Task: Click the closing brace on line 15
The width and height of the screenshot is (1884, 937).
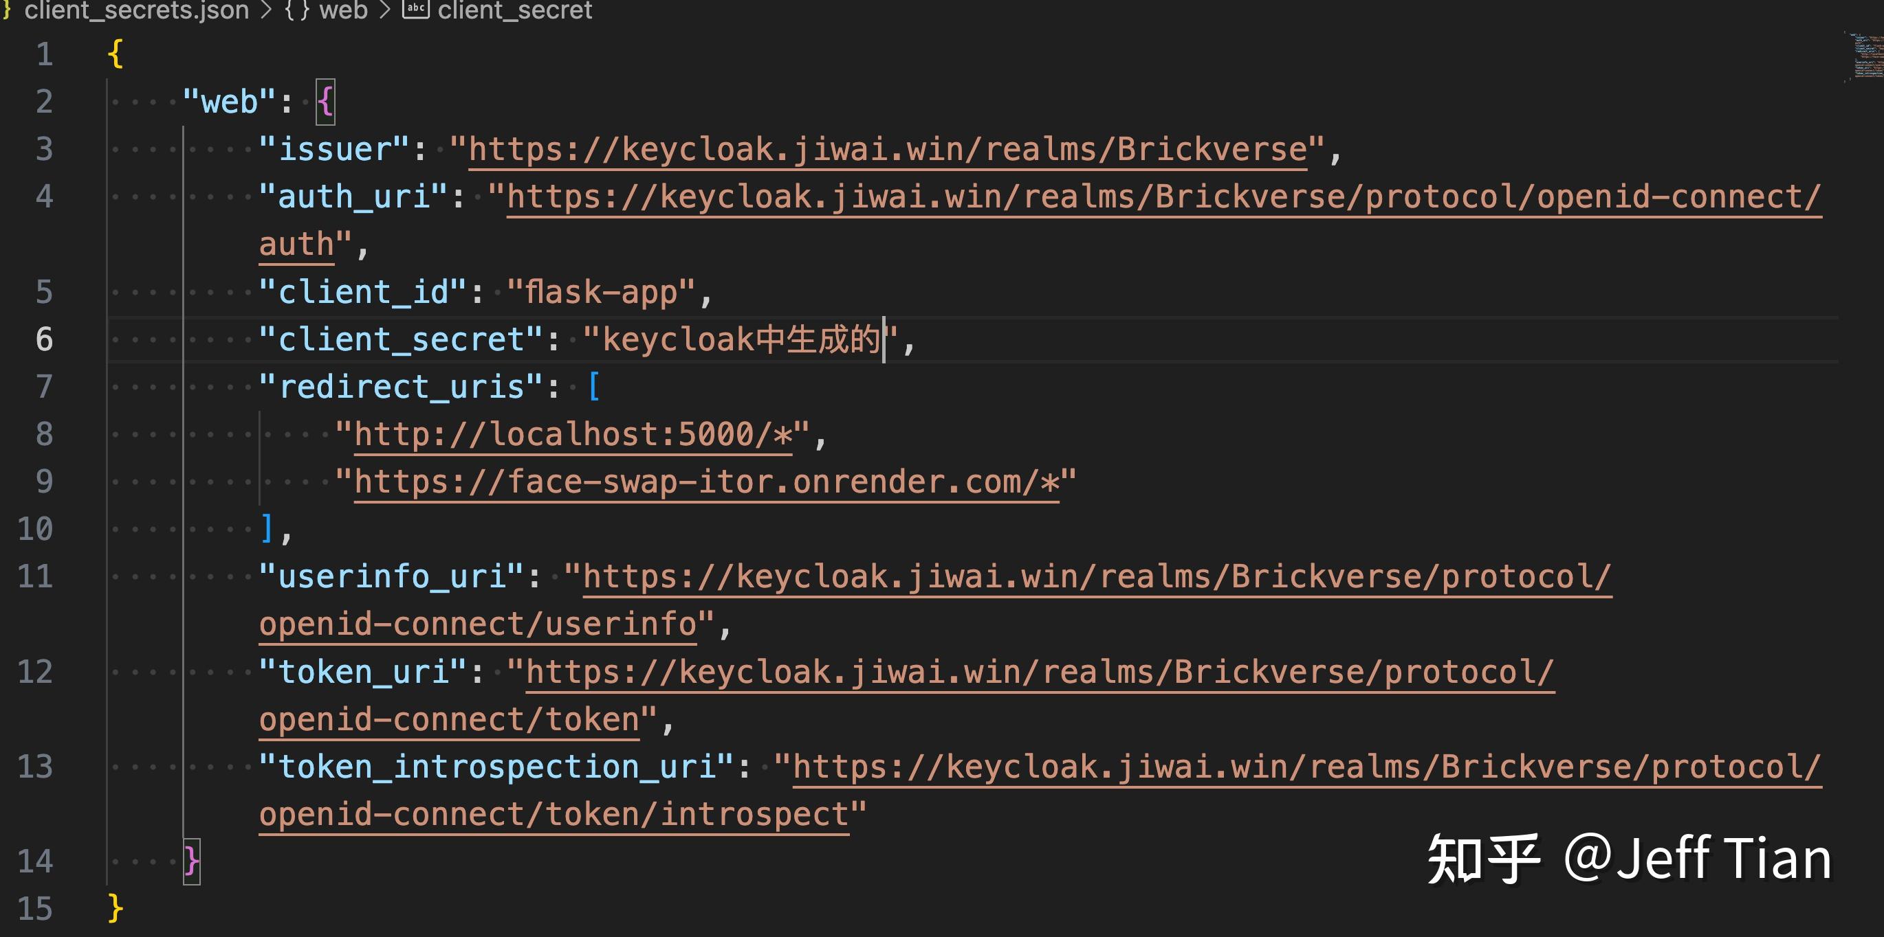Action: pyautogui.click(x=115, y=907)
